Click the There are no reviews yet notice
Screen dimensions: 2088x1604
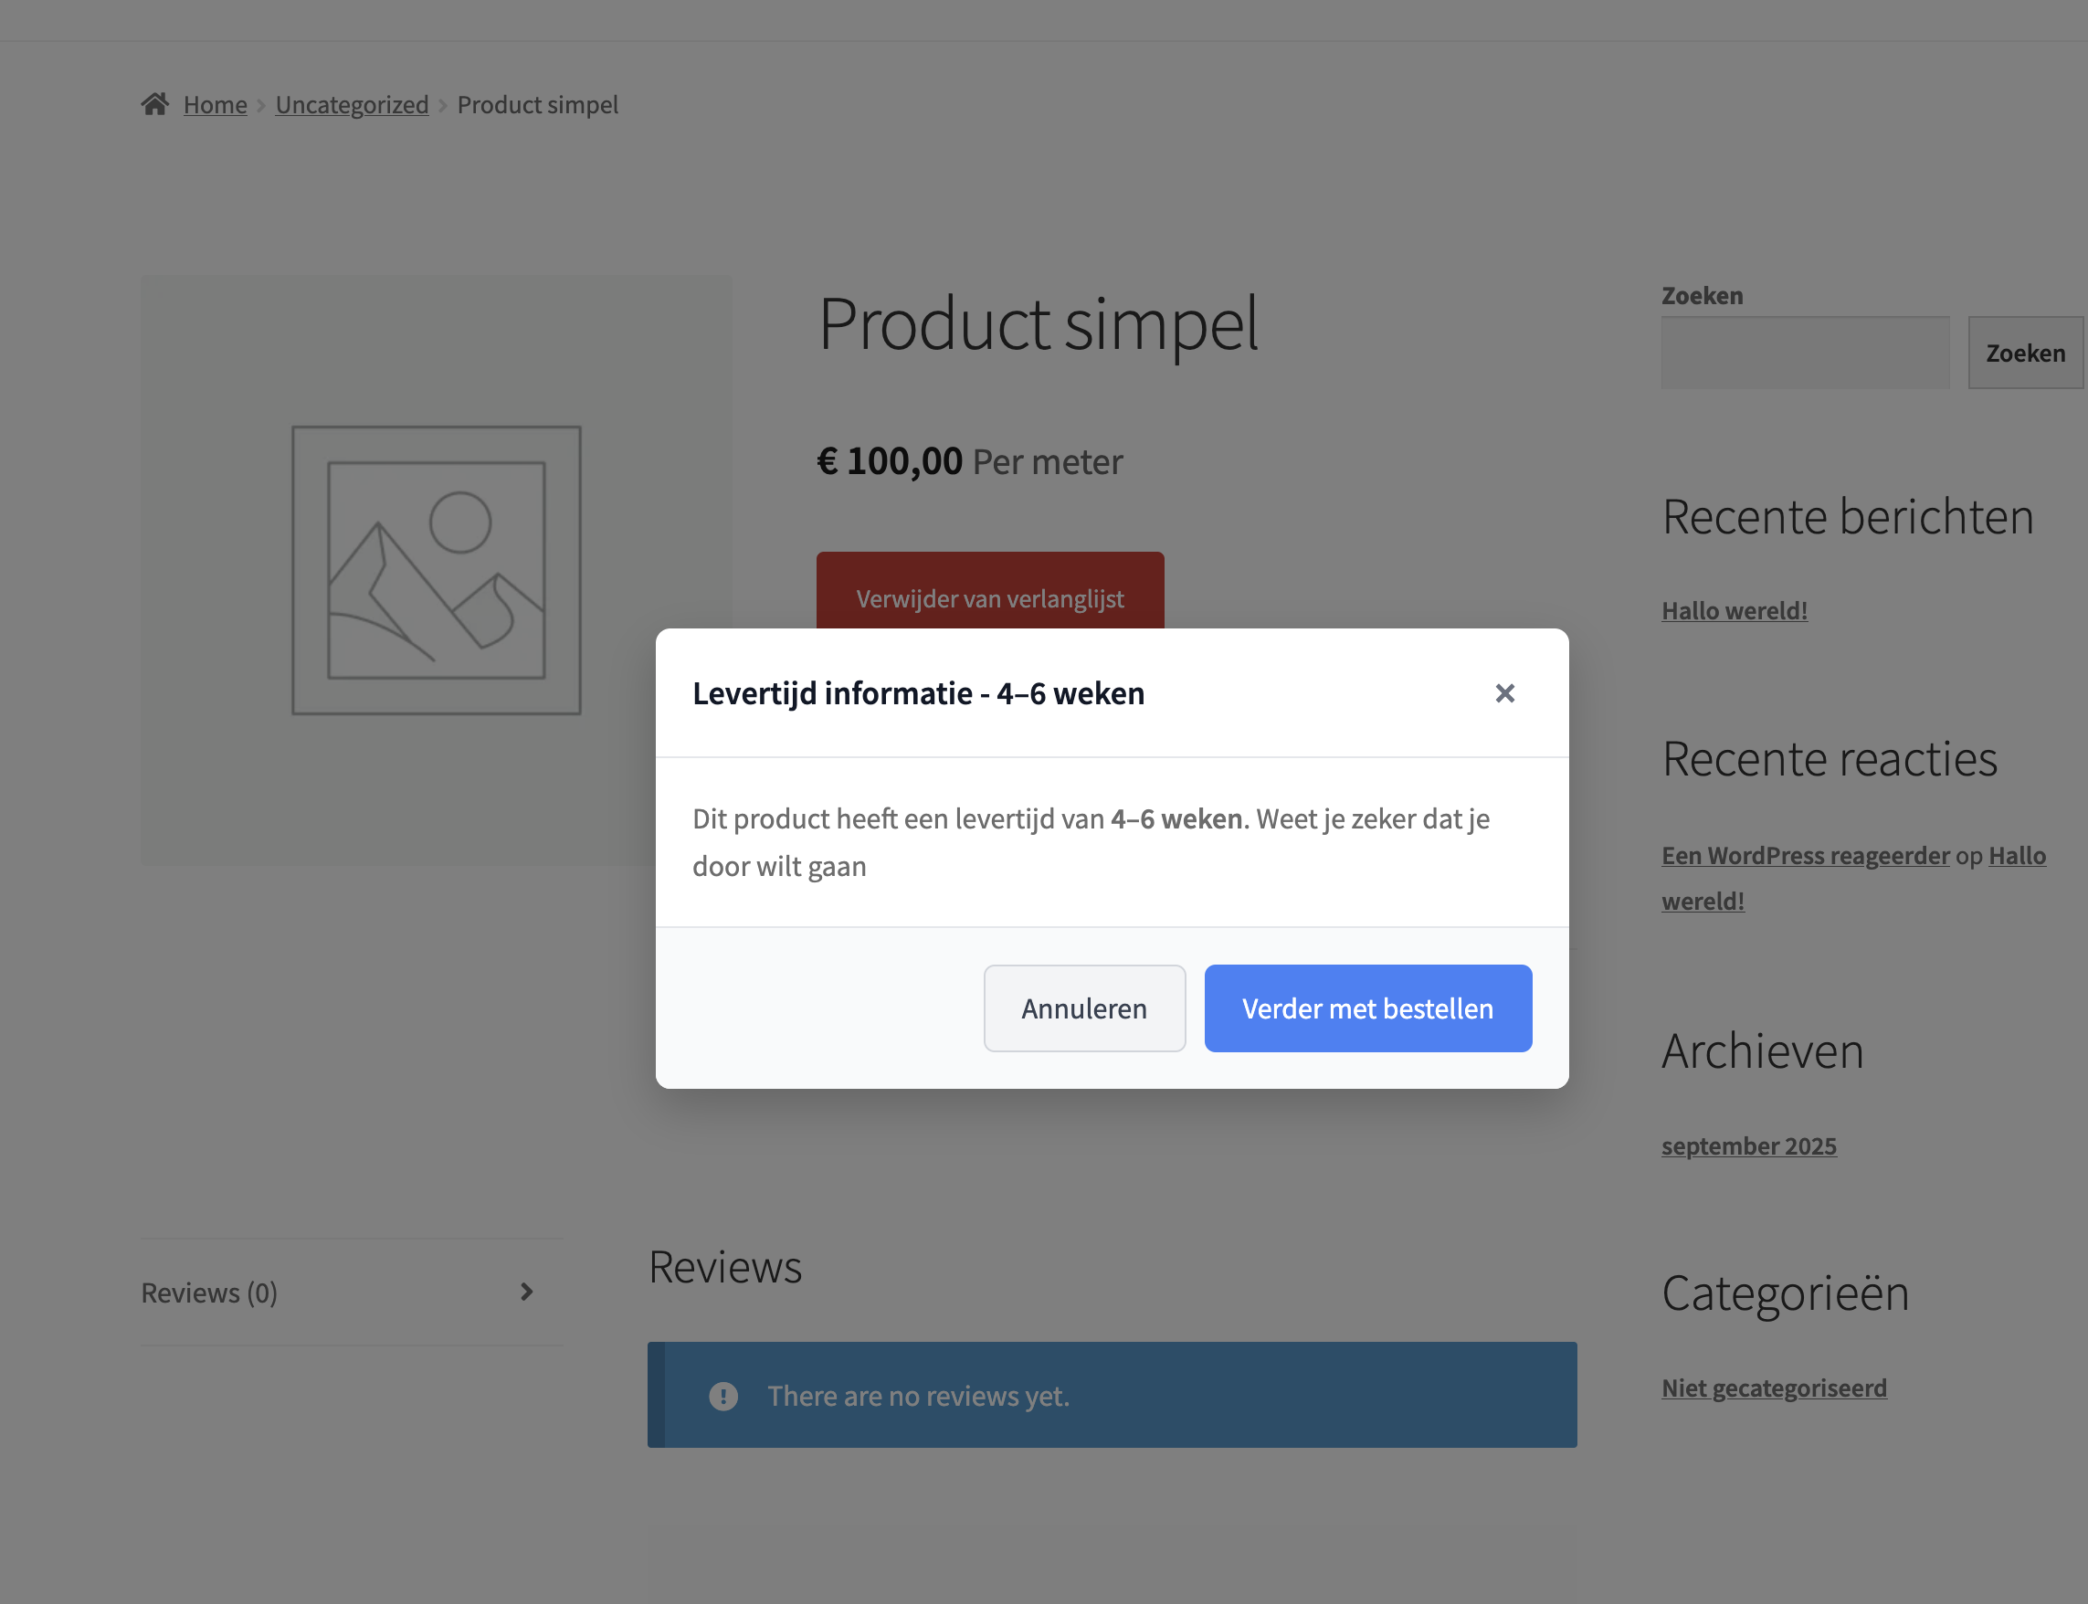918,1396
